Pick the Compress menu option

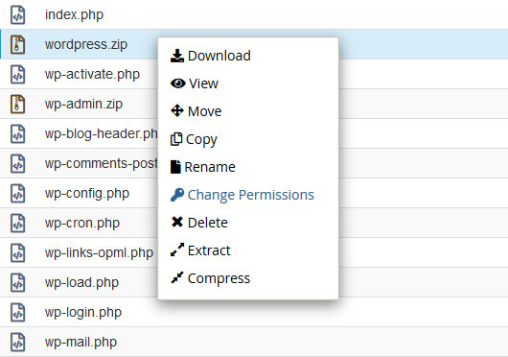coord(219,278)
